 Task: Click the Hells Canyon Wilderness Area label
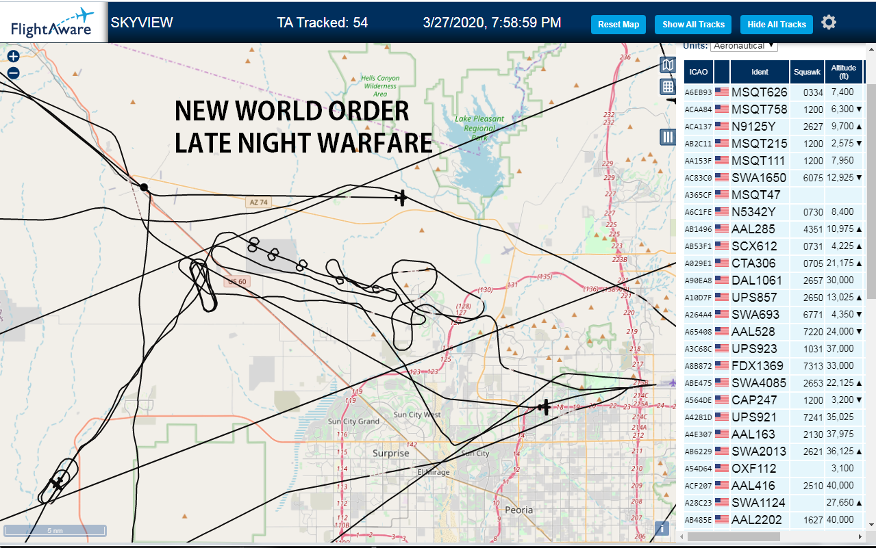point(380,86)
